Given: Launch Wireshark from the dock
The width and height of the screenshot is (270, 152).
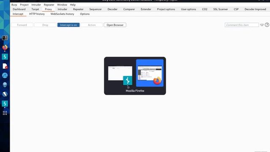Looking at the screenshot, I should point(5,75).
